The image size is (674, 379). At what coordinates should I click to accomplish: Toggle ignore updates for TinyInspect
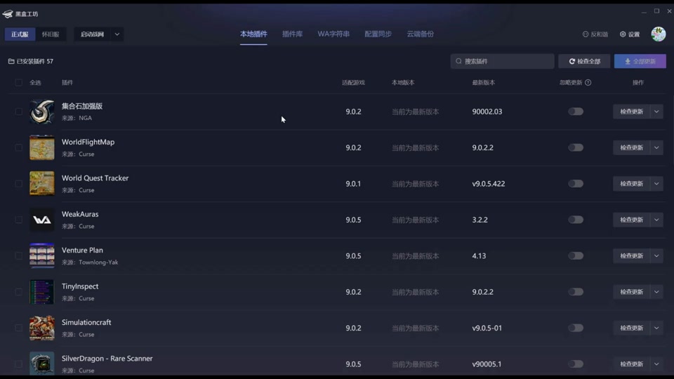(576, 292)
